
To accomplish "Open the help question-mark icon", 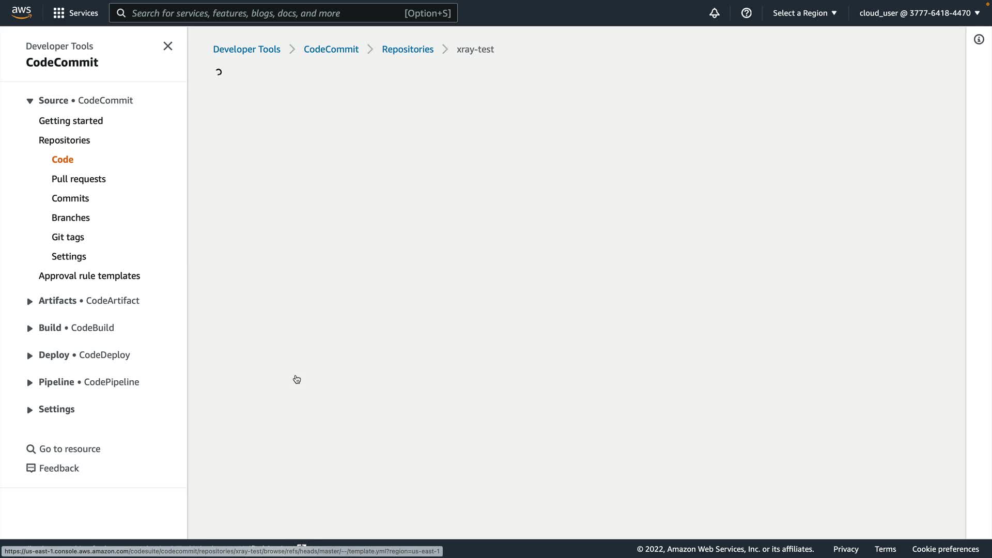I will pos(746,13).
